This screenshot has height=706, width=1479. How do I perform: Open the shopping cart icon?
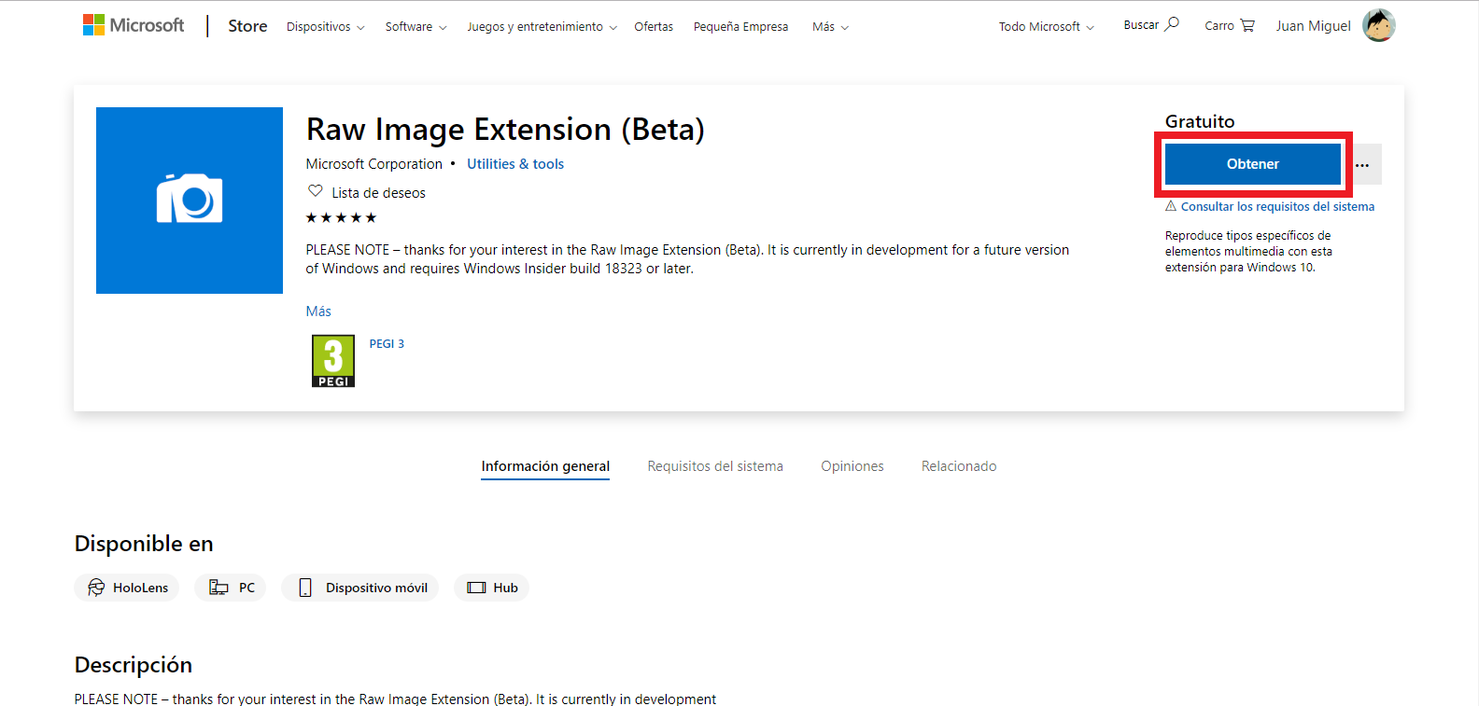pyautogui.click(x=1247, y=26)
